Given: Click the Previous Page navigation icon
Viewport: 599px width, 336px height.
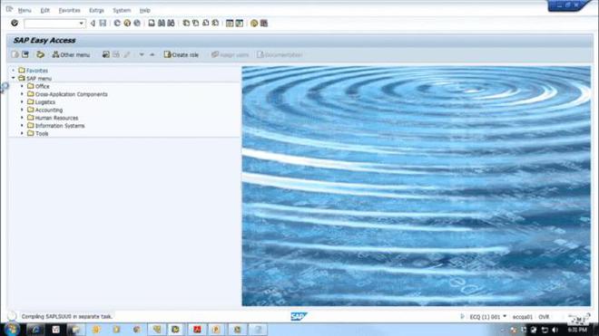Looking at the screenshot, I should coord(196,24).
